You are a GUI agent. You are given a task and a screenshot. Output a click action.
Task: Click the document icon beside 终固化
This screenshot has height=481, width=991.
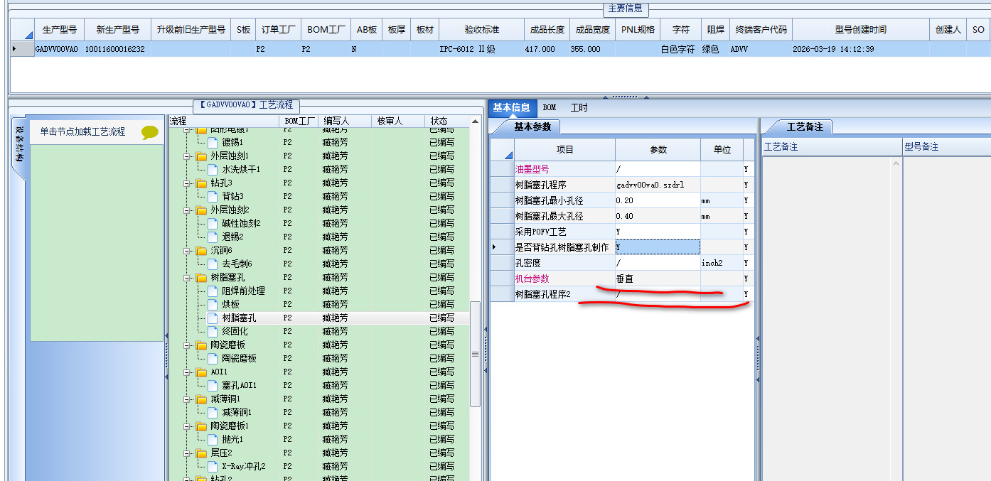click(213, 331)
